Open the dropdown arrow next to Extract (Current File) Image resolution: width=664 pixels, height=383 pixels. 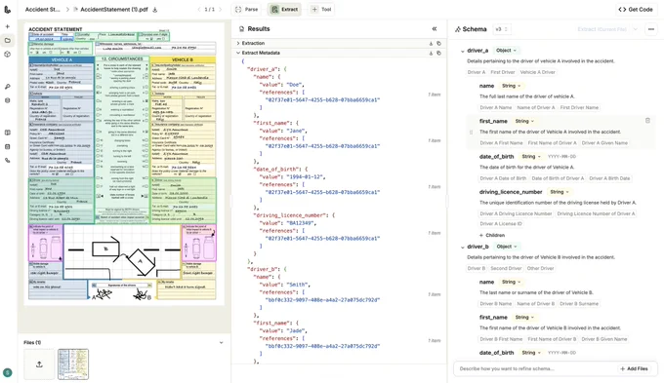pyautogui.click(x=636, y=29)
